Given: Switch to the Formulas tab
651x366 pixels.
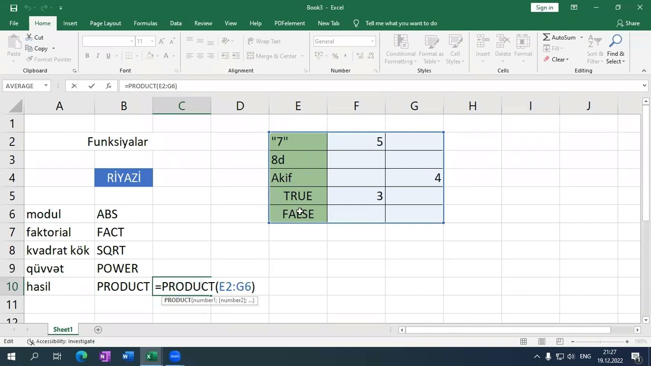Looking at the screenshot, I should tap(145, 23).
